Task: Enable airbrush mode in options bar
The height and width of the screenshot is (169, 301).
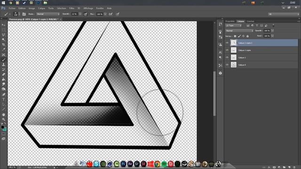Action: [x=111, y=14]
